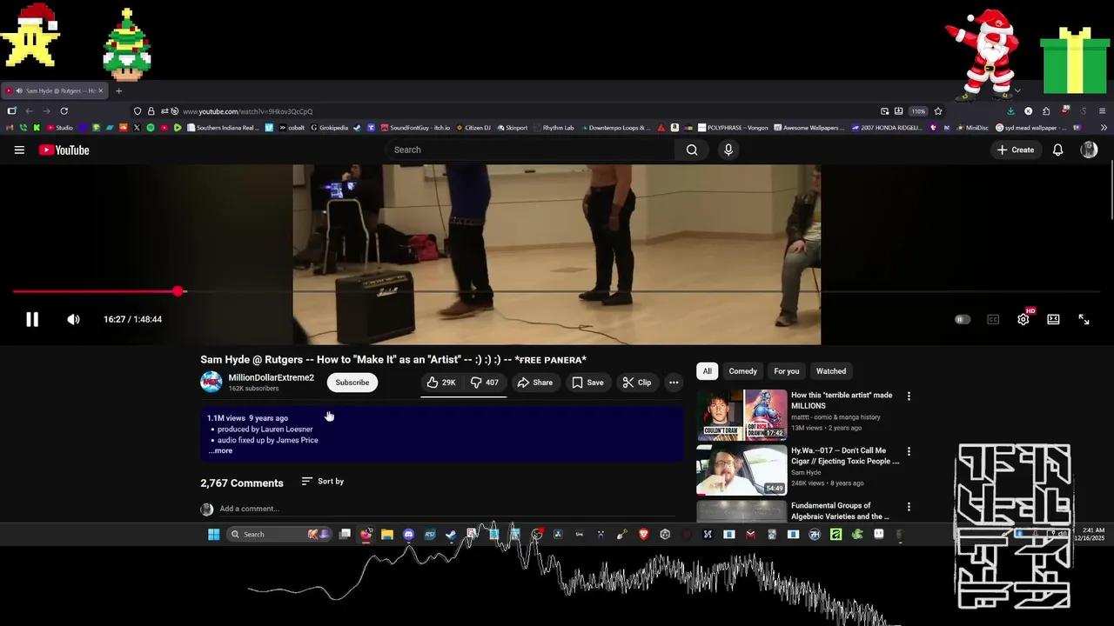Screen dimensions: 1114x626
Task: Open the 'terrible artist' made MILLIONS video thumbnail
Action: (742, 415)
